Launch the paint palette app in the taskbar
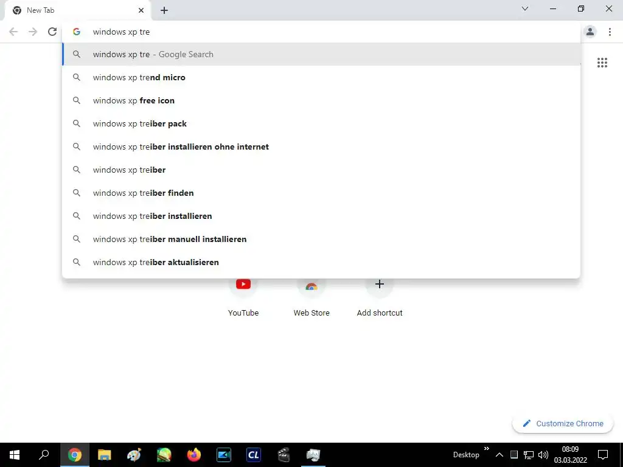This screenshot has height=467, width=623. [x=134, y=455]
